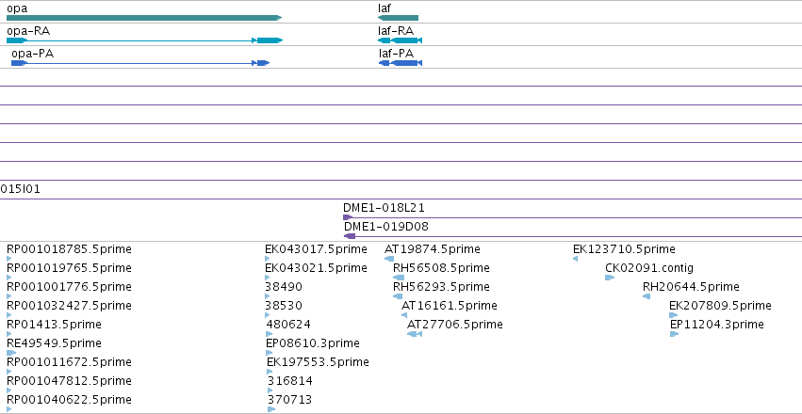Click the opa-PA coding sequence glyph
The image size is (802, 414).
click(x=140, y=63)
